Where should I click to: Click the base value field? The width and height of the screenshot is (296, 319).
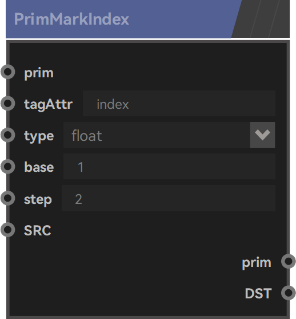point(169,167)
